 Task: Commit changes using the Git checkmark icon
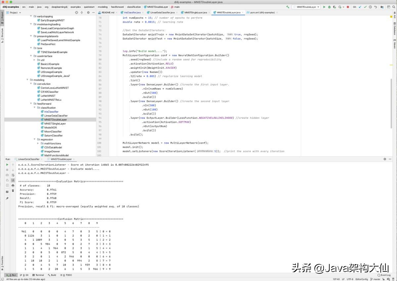pos(365,7)
